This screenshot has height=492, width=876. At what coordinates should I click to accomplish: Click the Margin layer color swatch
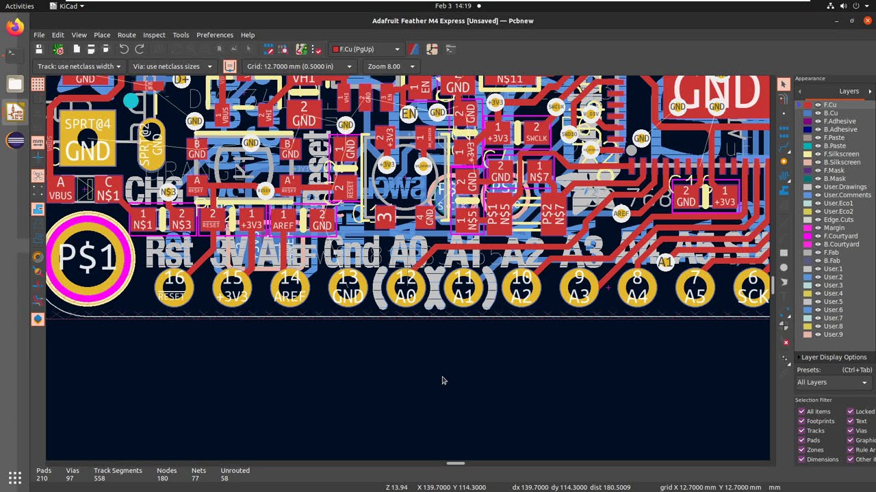pos(808,228)
